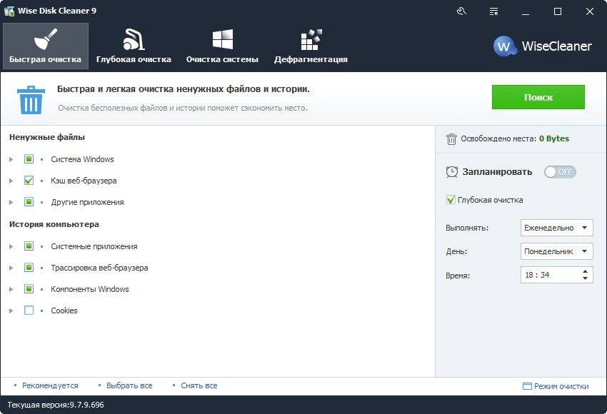
Task: Select the Трассировка веб-браузера tree label
Action: coord(99,268)
